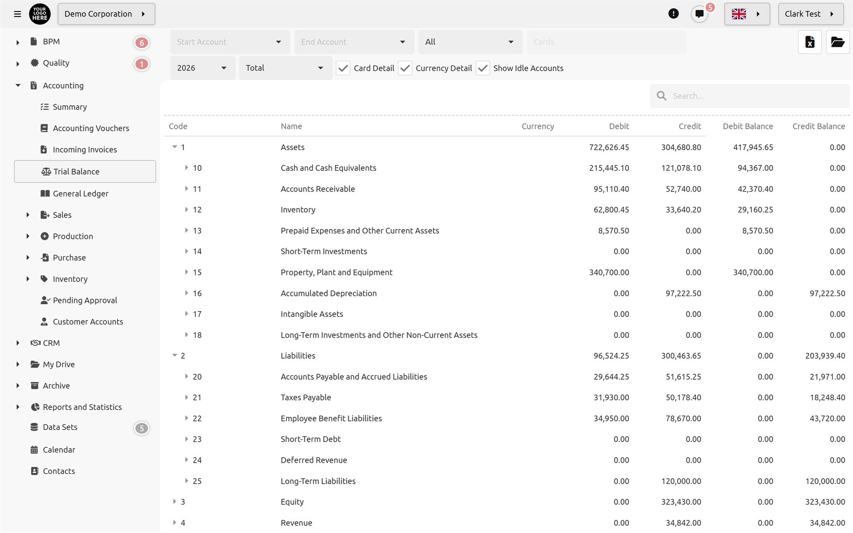Expand account 10 Cash and Cash Equivalents
The height and width of the screenshot is (533, 853).
pos(186,168)
